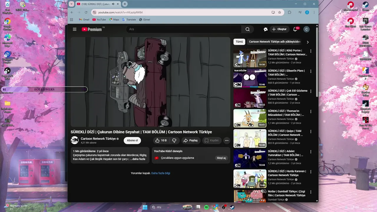
Task: Open Daha fazla bilgi link
Action: coord(161,173)
